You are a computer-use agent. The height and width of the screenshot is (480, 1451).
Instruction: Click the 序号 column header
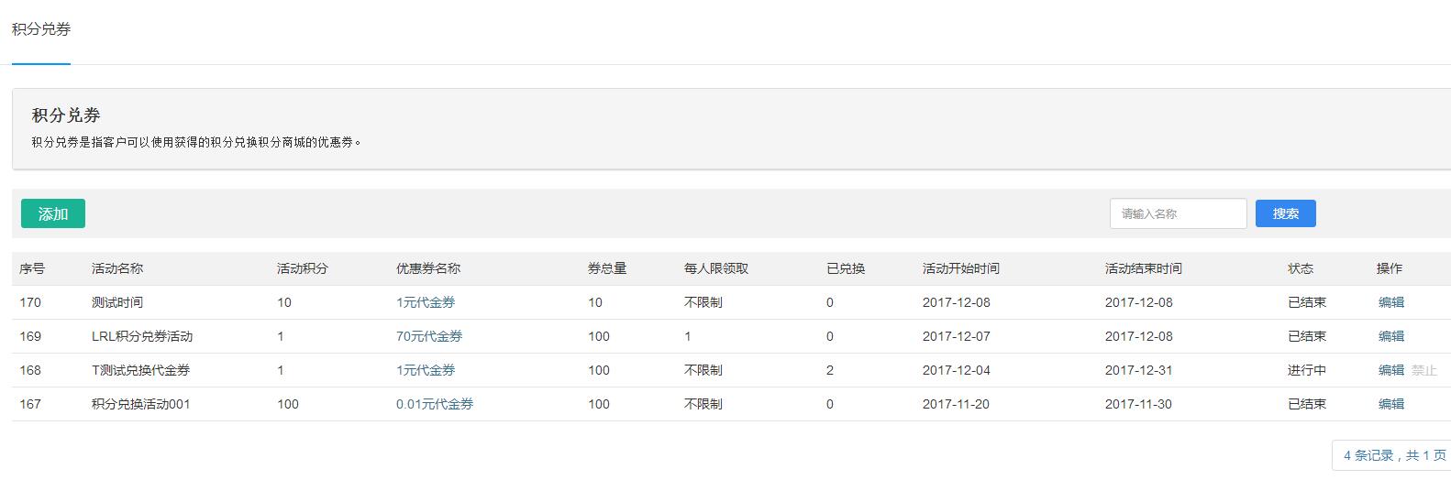(x=32, y=268)
